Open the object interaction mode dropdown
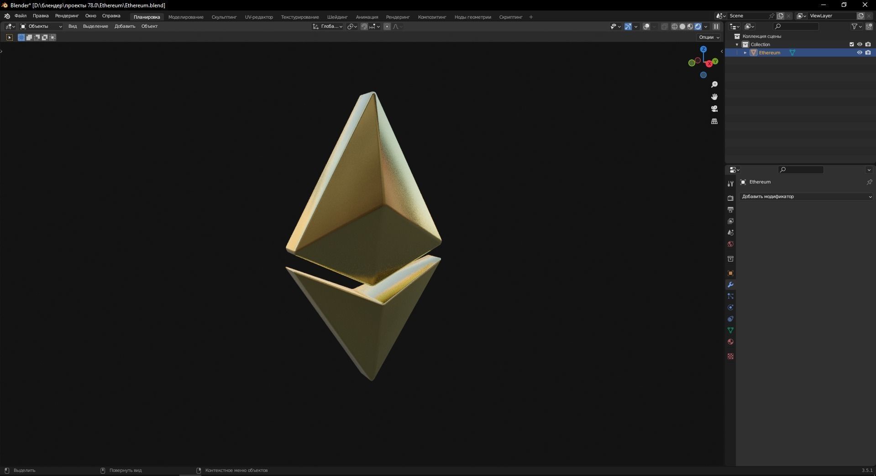The width and height of the screenshot is (876, 476). 41,26
